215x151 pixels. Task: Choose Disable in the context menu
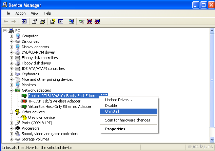129,106
